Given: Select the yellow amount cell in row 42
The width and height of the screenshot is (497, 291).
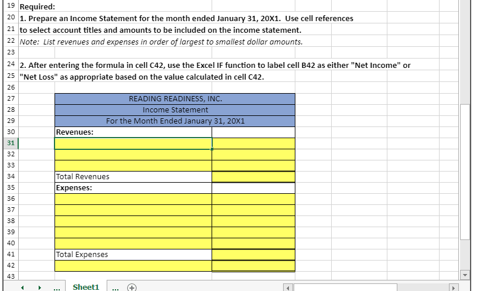Looking at the screenshot, I should click(x=253, y=266).
